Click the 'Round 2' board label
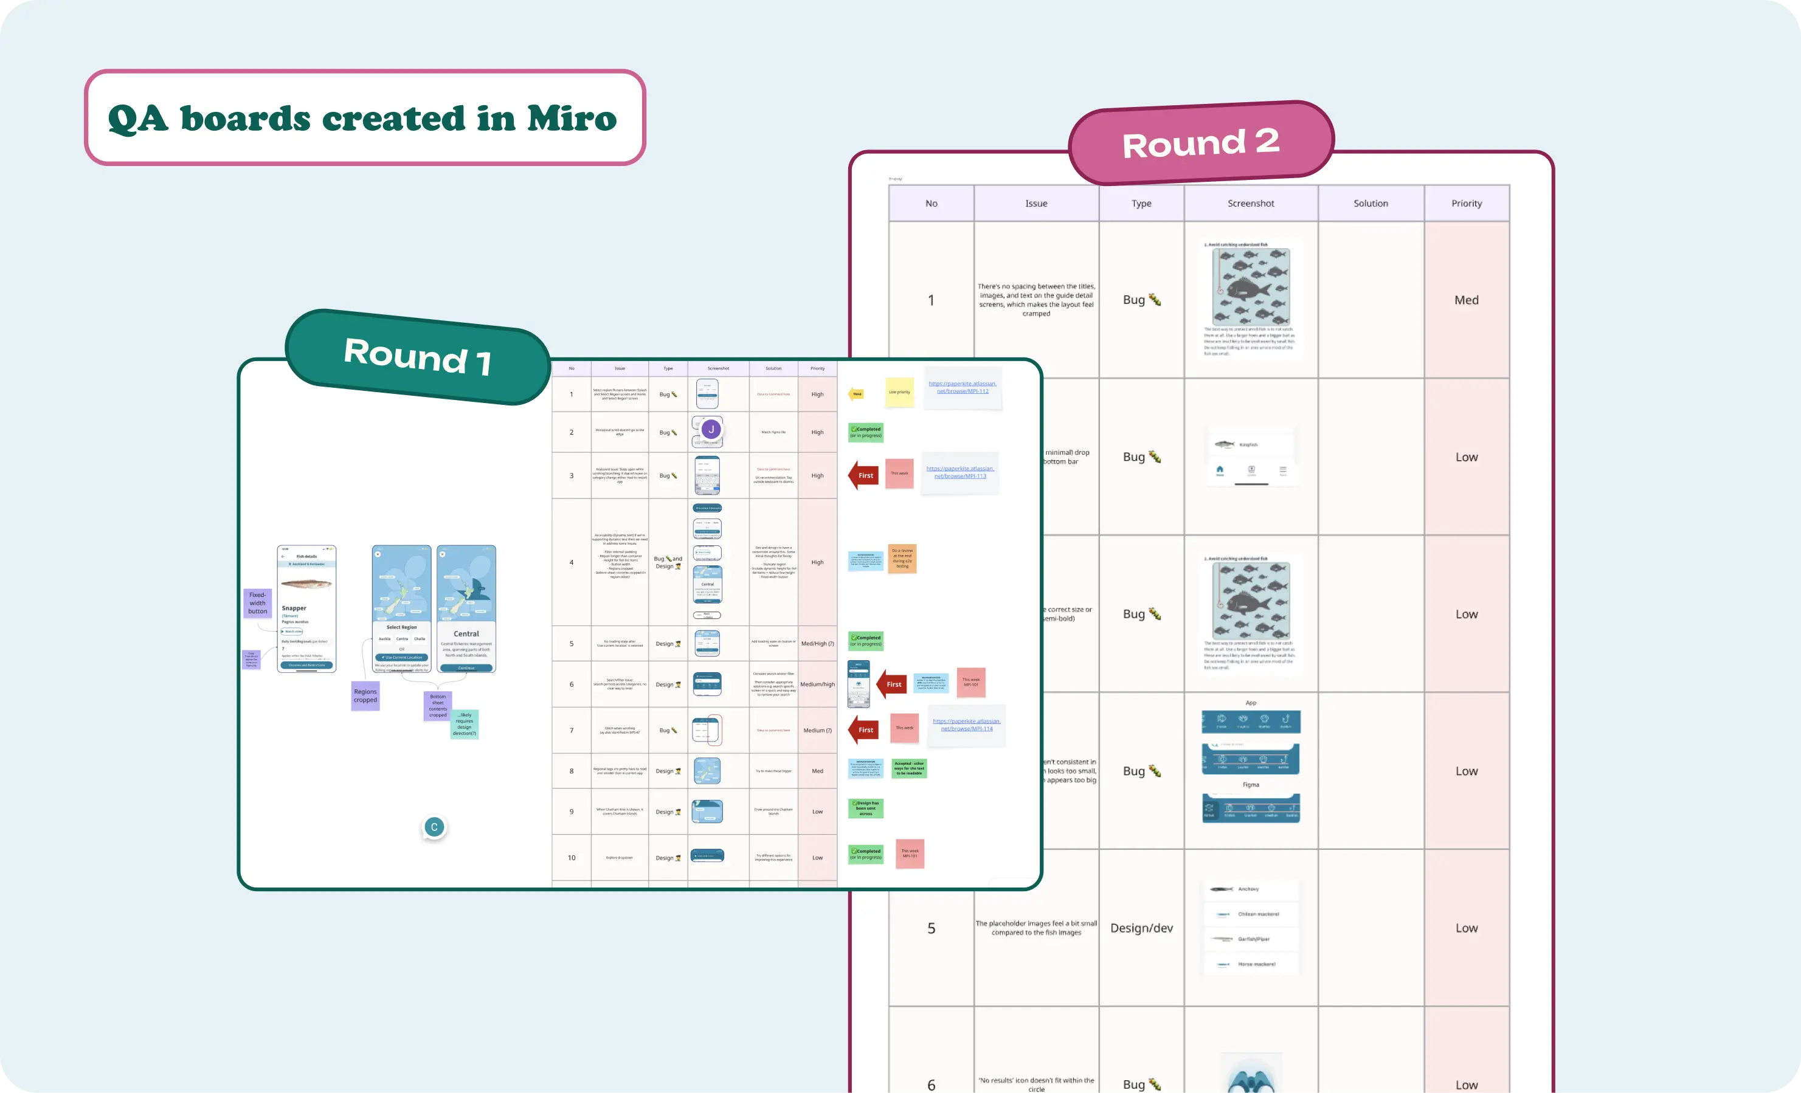 coord(1201,142)
